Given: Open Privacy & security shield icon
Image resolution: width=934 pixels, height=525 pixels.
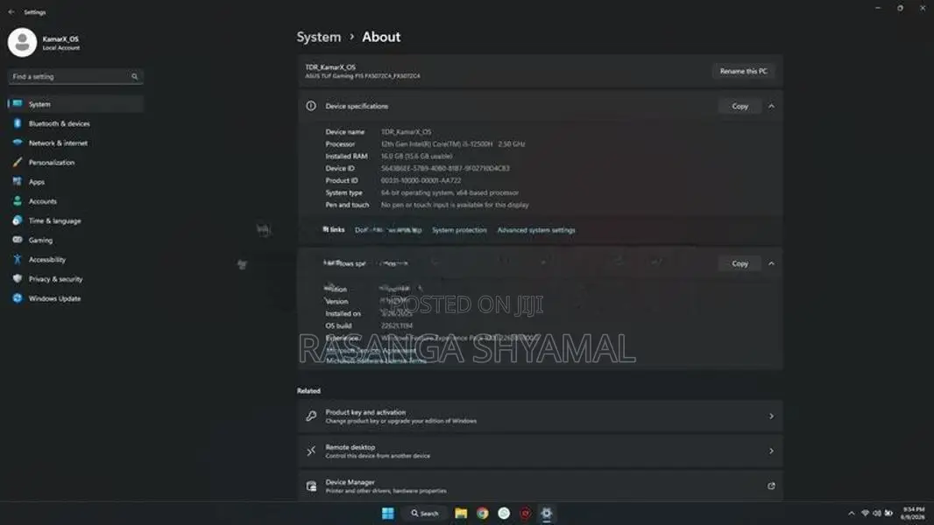Looking at the screenshot, I should coord(18,279).
